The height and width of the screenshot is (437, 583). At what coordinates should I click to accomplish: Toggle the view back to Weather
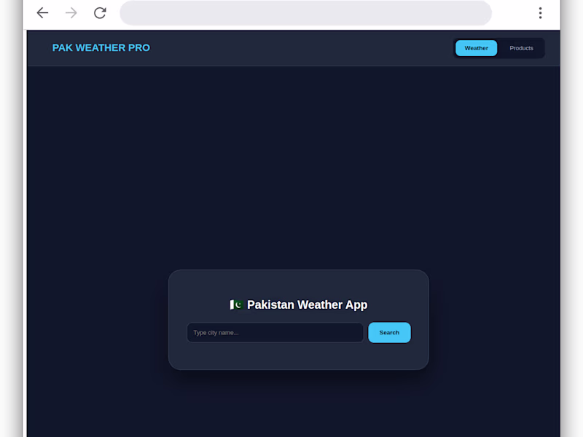(476, 48)
